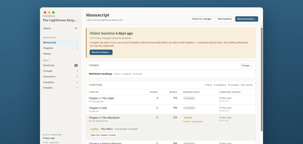The height and width of the screenshot is (144, 303).
Task: Click Record revision inside the warning banner
Action: point(101,52)
